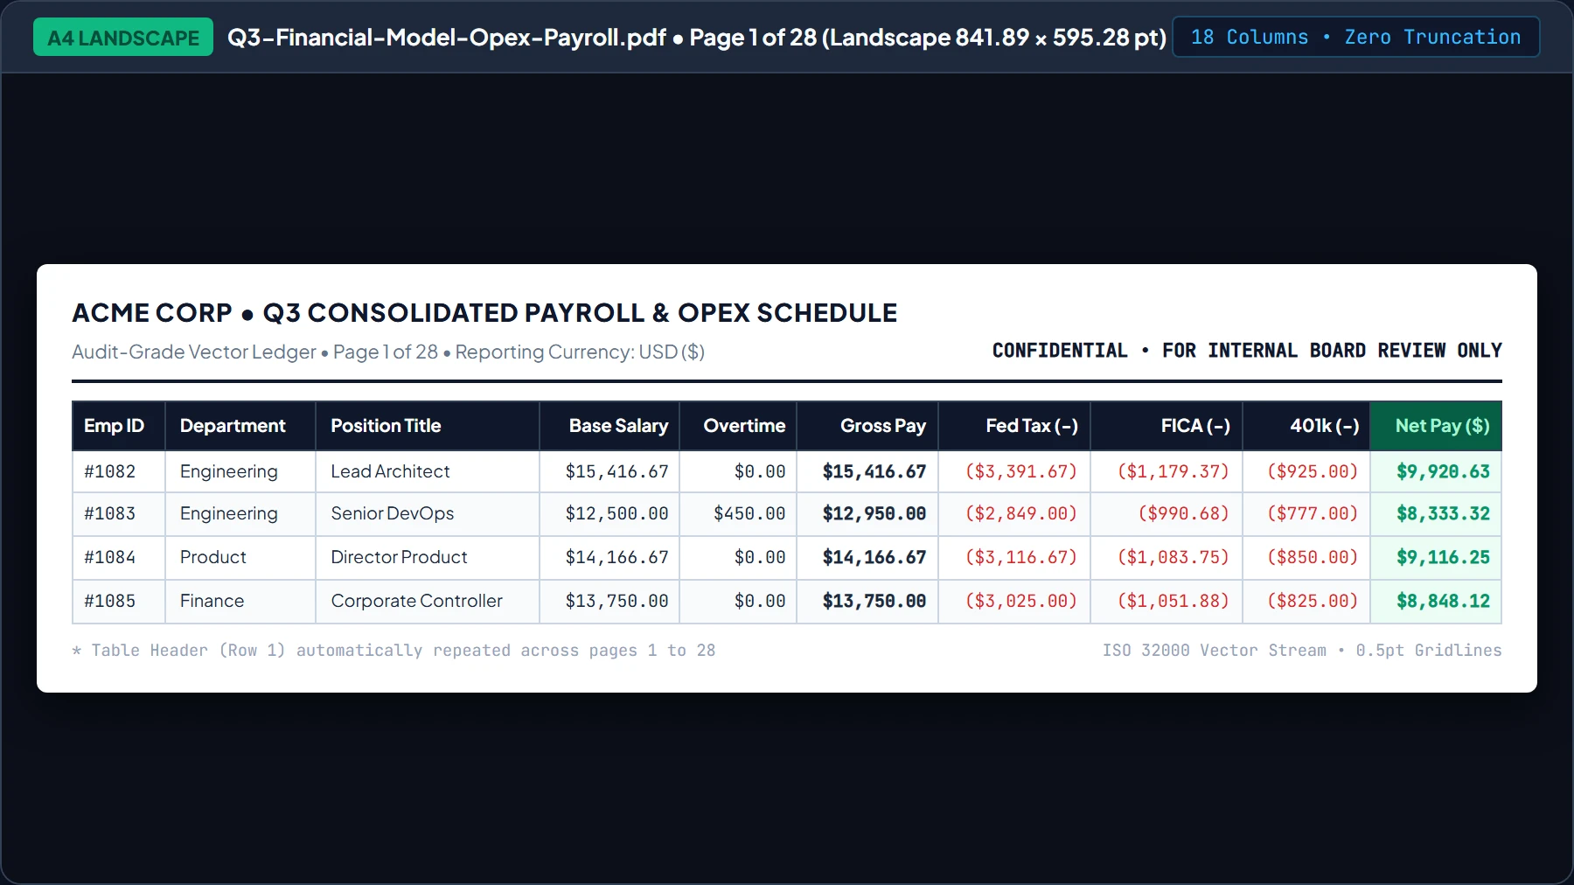The width and height of the screenshot is (1574, 885).
Task: Click the ACME CORP Q3 schedule title
Action: (484, 313)
